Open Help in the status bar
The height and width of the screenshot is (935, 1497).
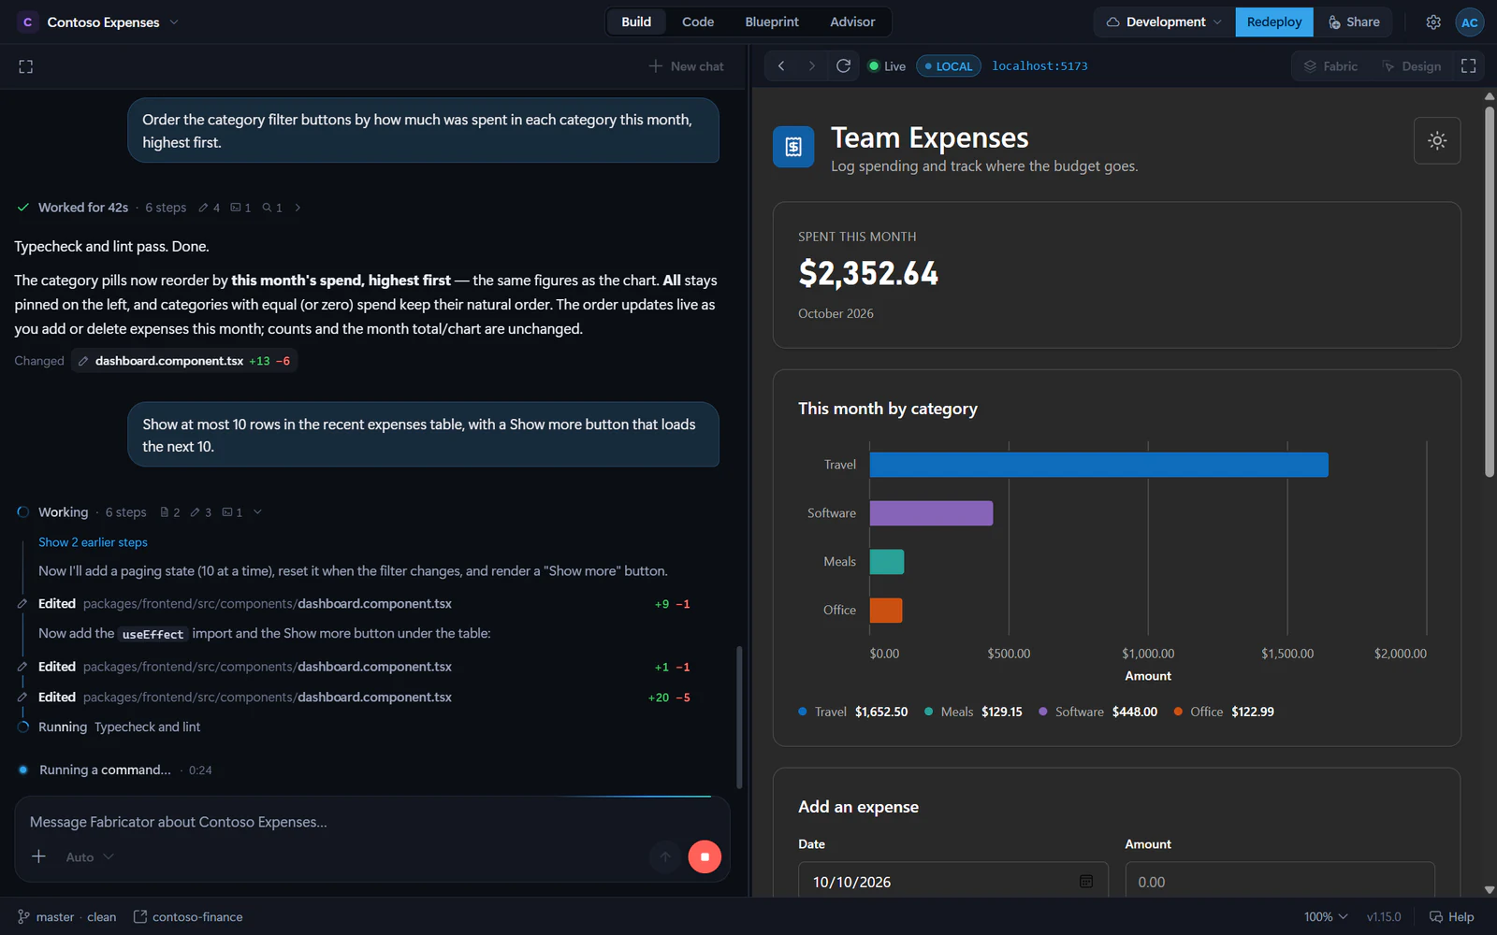(x=1451, y=917)
